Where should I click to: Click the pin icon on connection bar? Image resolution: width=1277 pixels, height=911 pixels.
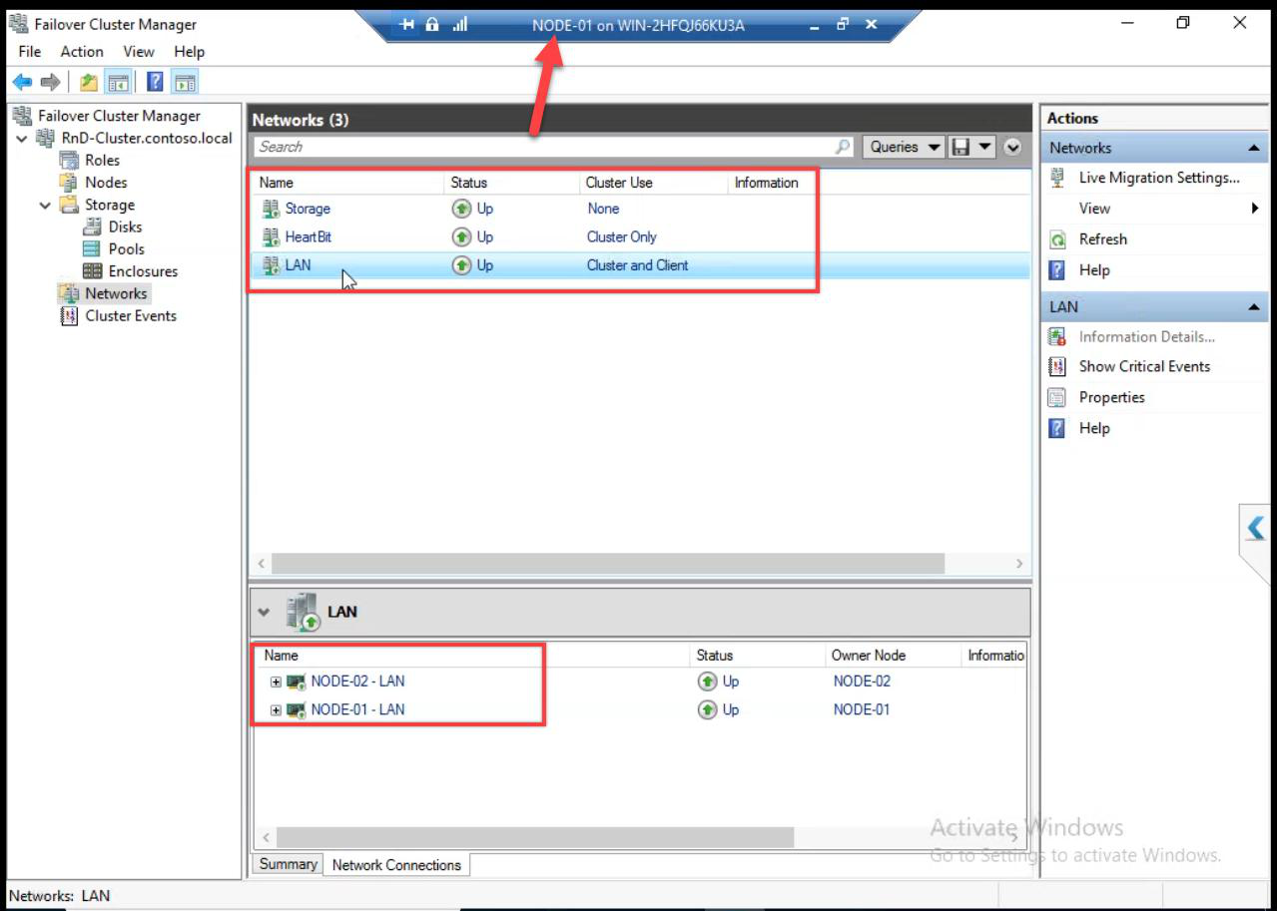(407, 24)
